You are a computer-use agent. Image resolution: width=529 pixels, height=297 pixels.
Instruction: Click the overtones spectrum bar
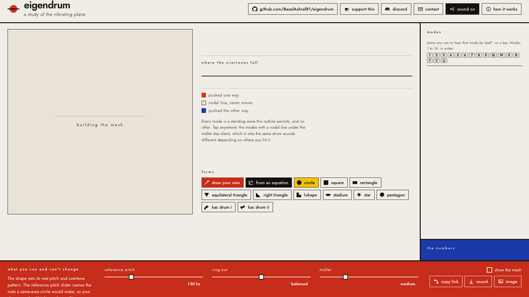pos(307,76)
